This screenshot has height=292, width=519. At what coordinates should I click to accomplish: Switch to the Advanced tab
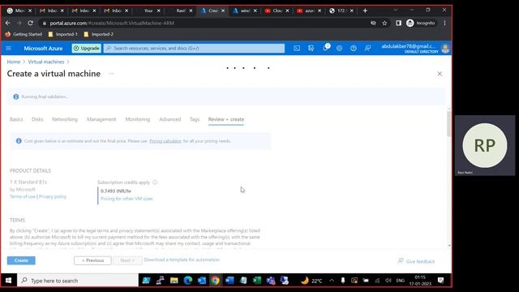[169, 119]
